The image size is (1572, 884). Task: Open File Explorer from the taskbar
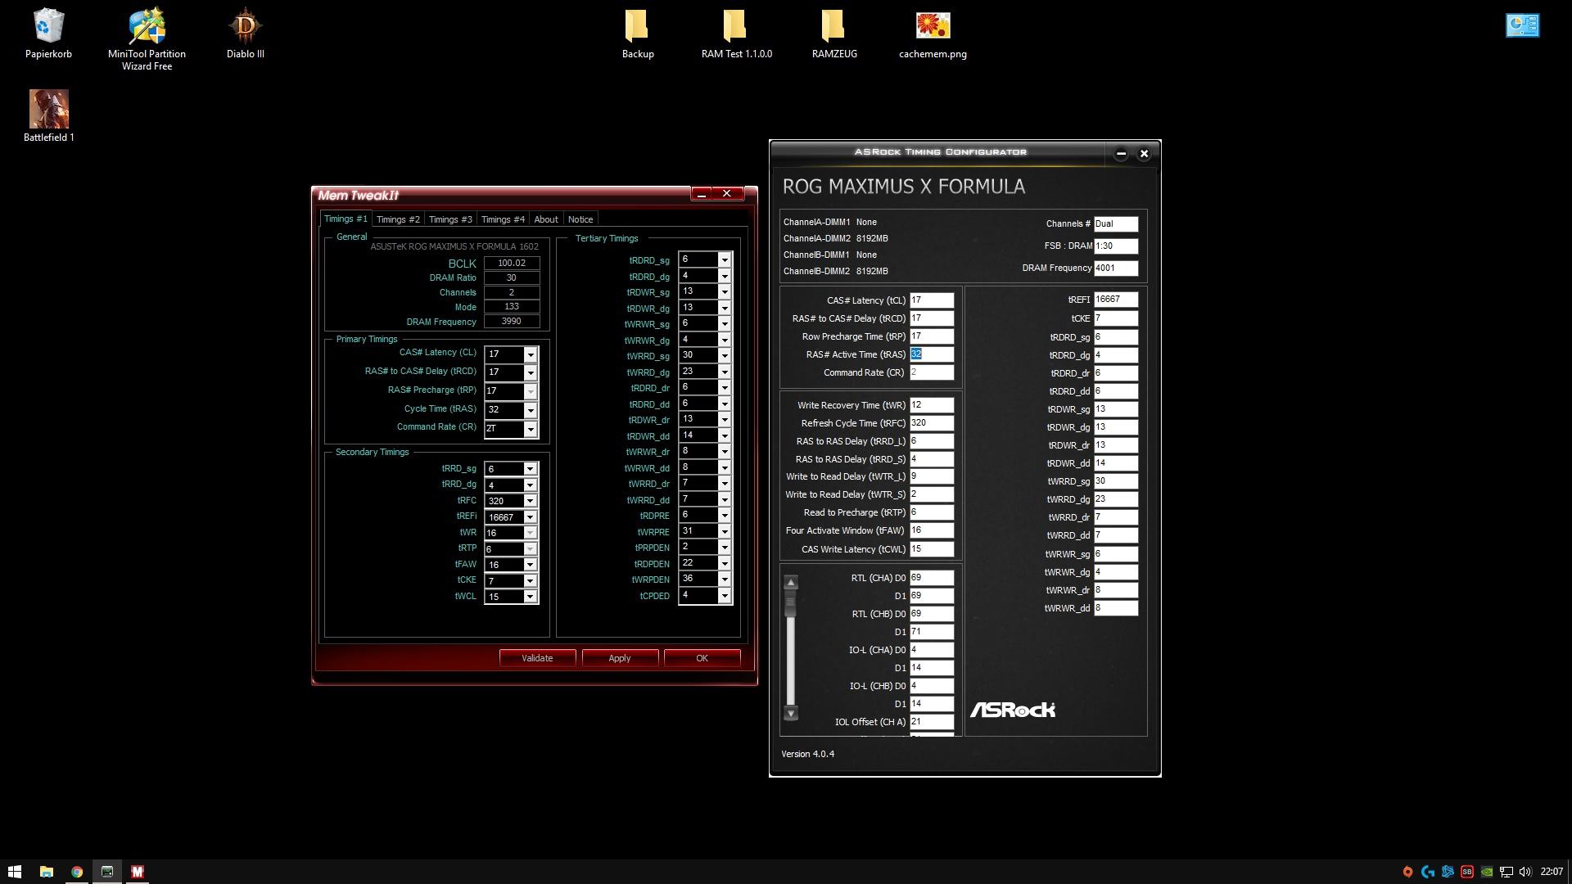(x=46, y=872)
